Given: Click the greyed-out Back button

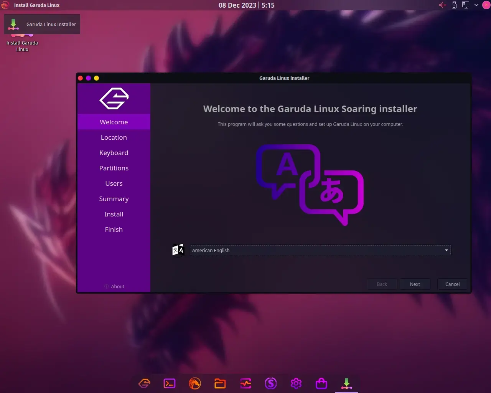Looking at the screenshot, I should pyautogui.click(x=382, y=284).
